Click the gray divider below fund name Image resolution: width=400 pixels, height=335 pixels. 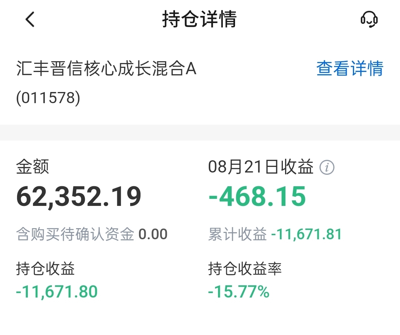[200, 132]
